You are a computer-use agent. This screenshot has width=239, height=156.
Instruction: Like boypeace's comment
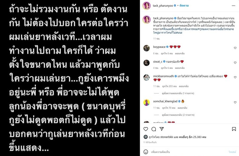[235, 48]
